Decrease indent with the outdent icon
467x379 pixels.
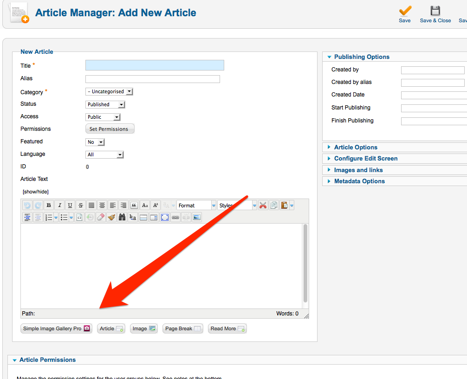(38, 218)
